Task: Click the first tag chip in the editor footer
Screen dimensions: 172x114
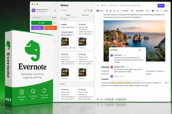Action: [x=109, y=99]
